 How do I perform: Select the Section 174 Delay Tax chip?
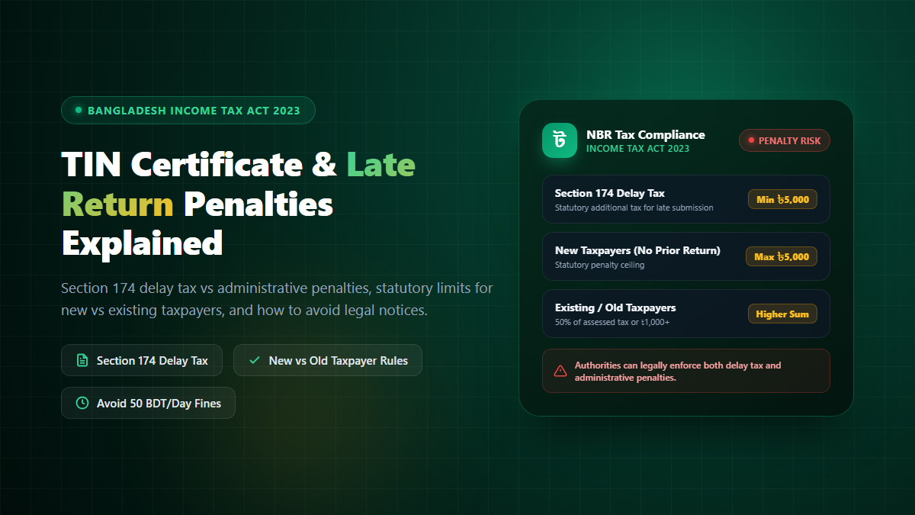click(x=142, y=360)
